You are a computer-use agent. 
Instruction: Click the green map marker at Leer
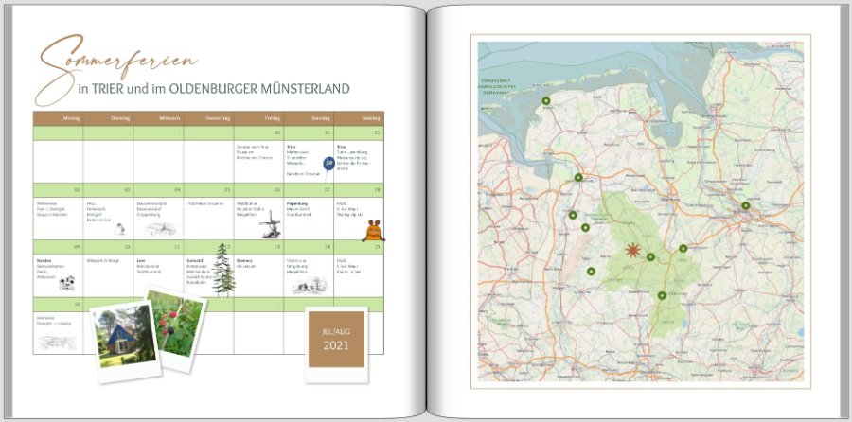[x=578, y=178]
